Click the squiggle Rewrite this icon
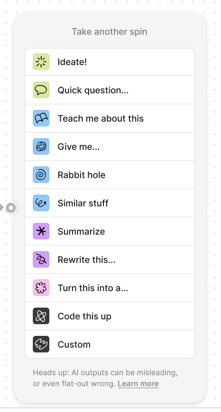 pyautogui.click(x=41, y=259)
